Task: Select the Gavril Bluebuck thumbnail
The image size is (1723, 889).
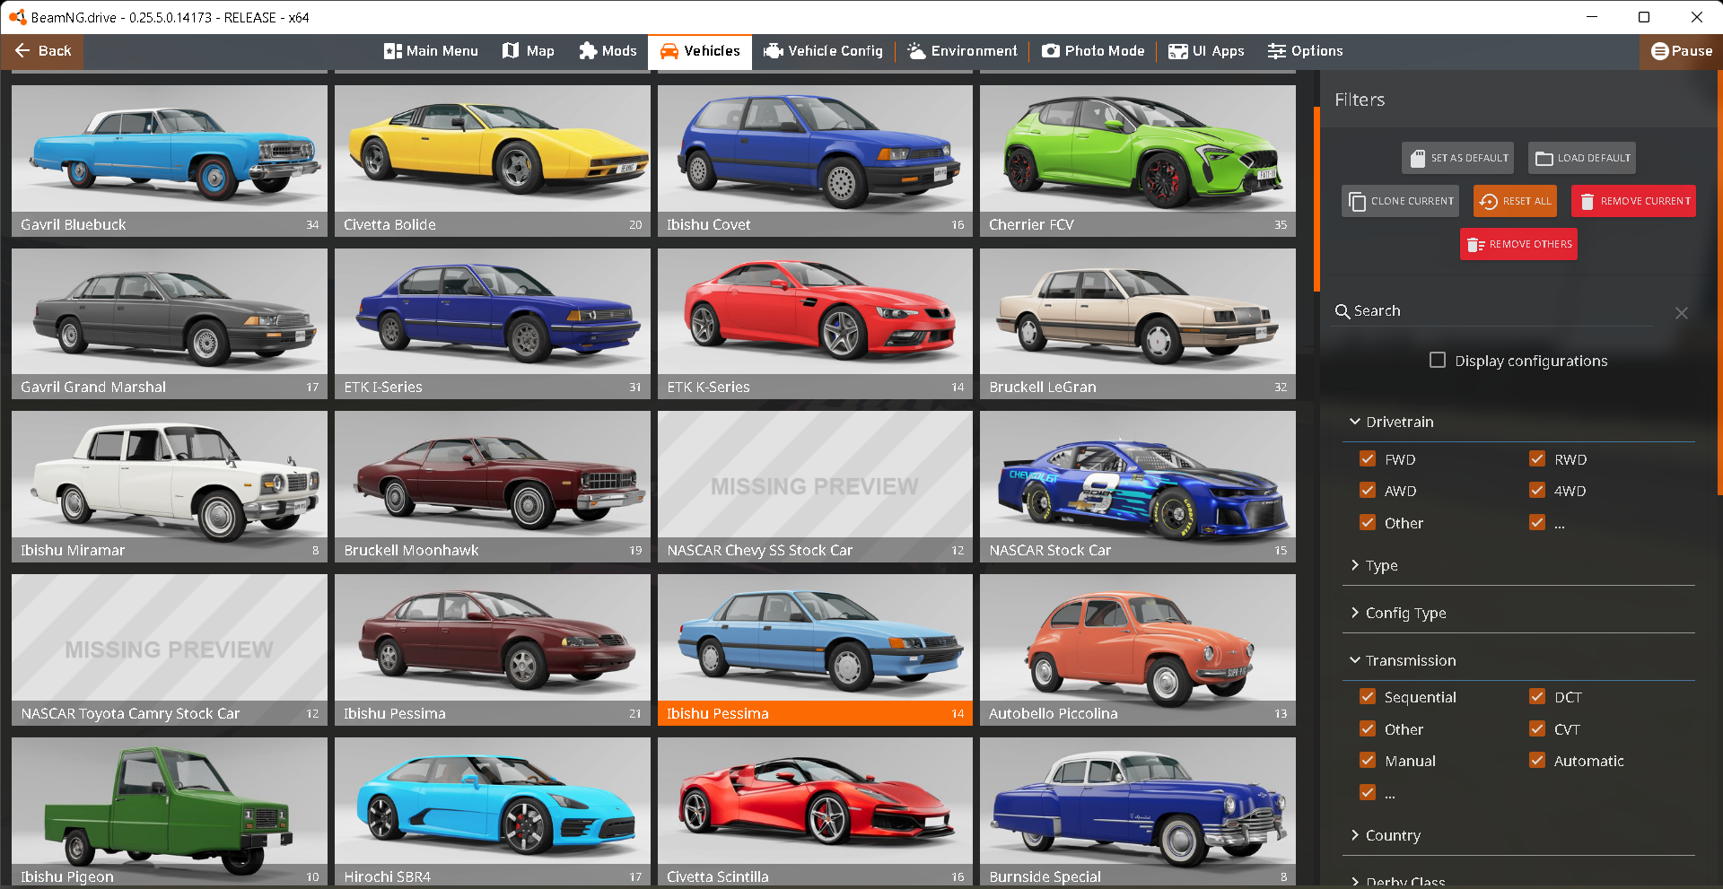Action: tap(170, 161)
